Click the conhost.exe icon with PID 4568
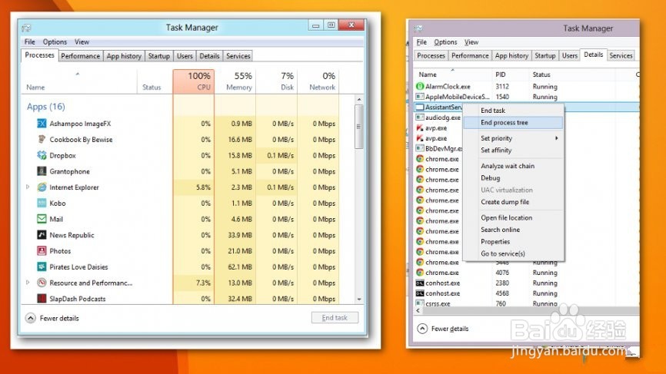Image resolution: width=666 pixels, height=374 pixels. click(x=420, y=293)
